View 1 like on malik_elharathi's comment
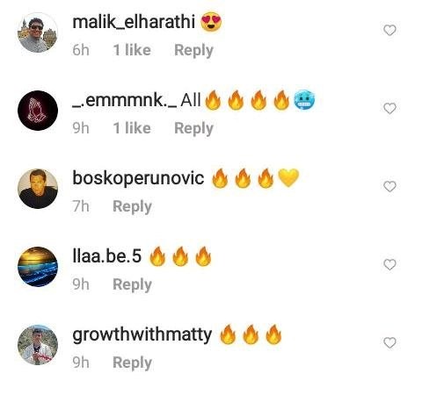 [132, 50]
